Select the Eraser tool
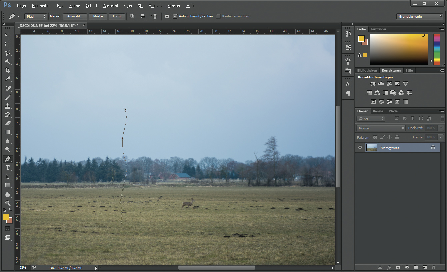 [x=7, y=123]
